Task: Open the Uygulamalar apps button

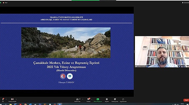Action: (123, 100)
